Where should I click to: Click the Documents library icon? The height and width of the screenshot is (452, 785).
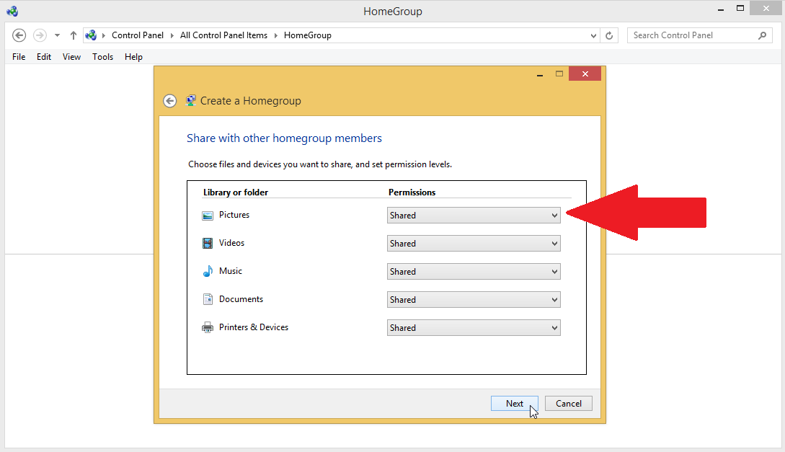[x=208, y=299]
